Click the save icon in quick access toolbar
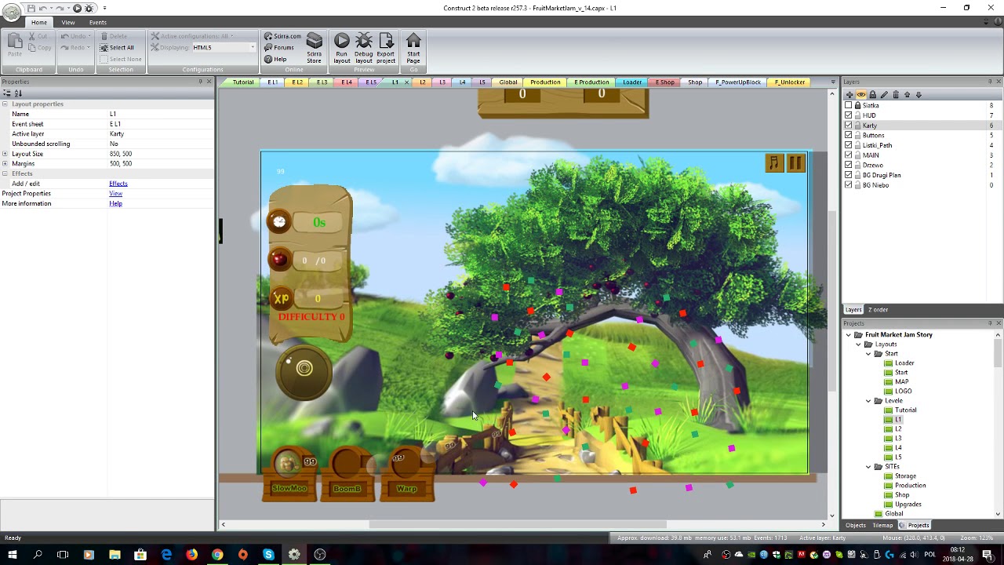Viewport: 1004px width, 565px height. (x=32, y=8)
